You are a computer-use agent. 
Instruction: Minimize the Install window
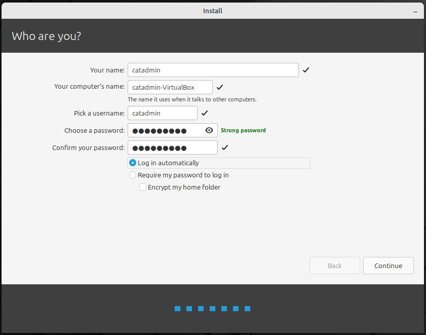pyautogui.click(x=415, y=11)
